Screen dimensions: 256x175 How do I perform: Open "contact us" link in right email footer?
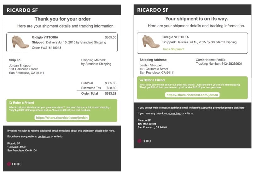tap(174, 114)
